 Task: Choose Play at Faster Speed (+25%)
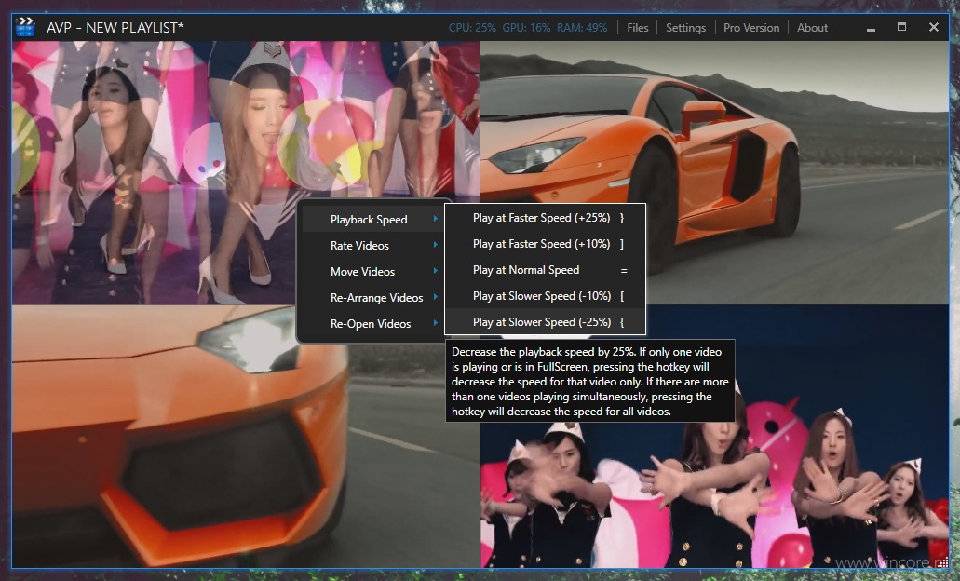click(545, 218)
